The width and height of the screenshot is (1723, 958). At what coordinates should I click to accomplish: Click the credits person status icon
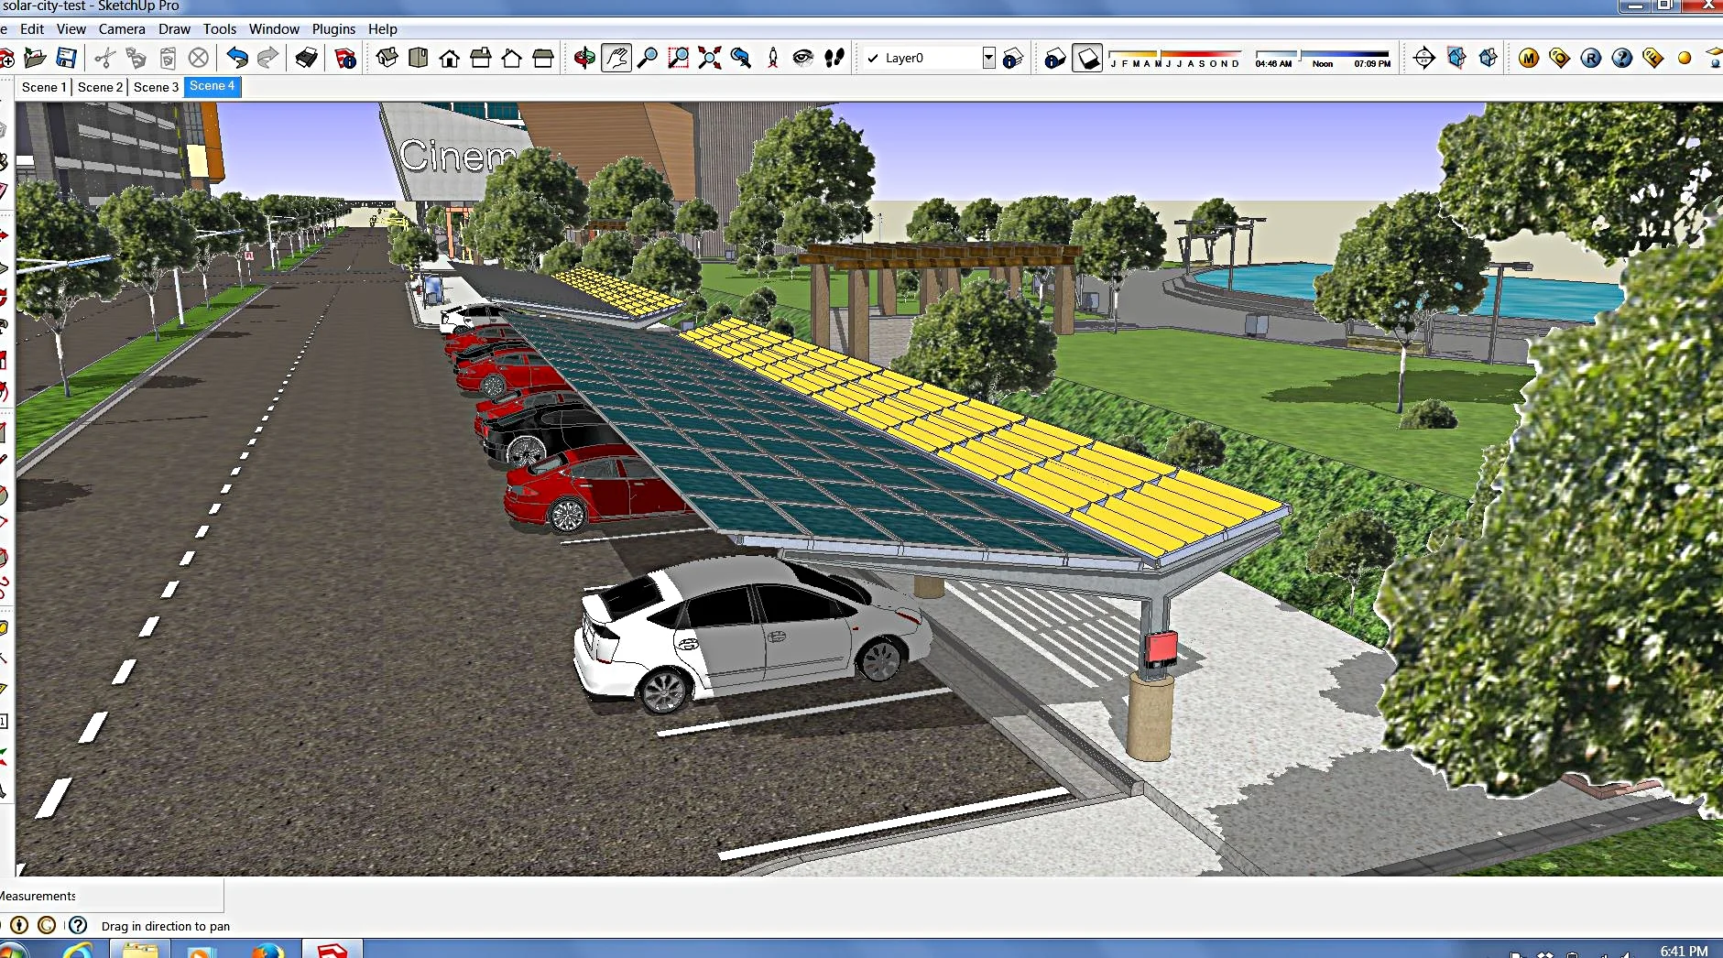click(x=19, y=925)
